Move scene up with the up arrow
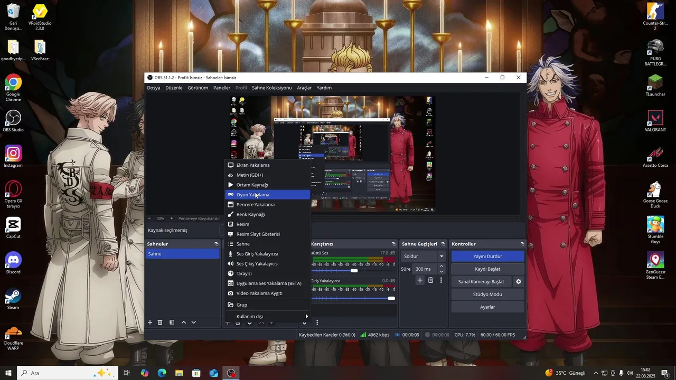 184,322
